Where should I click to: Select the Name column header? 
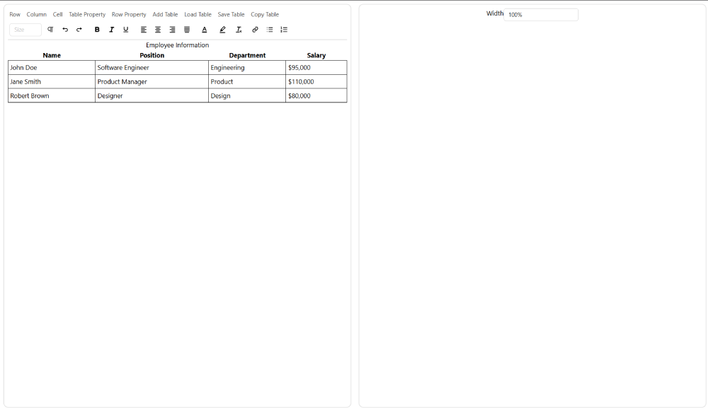tap(52, 55)
